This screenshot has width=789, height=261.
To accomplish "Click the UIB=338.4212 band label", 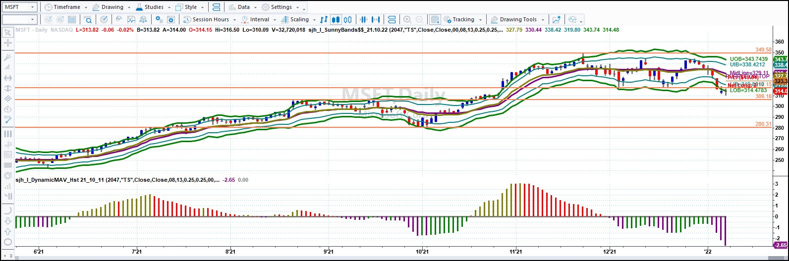I will 747,64.
